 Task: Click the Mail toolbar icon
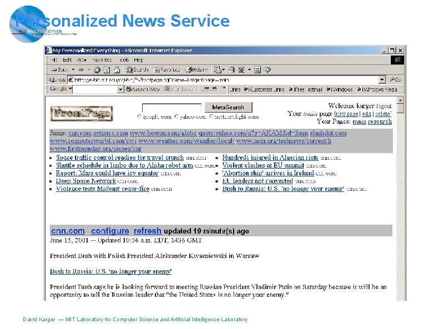(x=218, y=70)
